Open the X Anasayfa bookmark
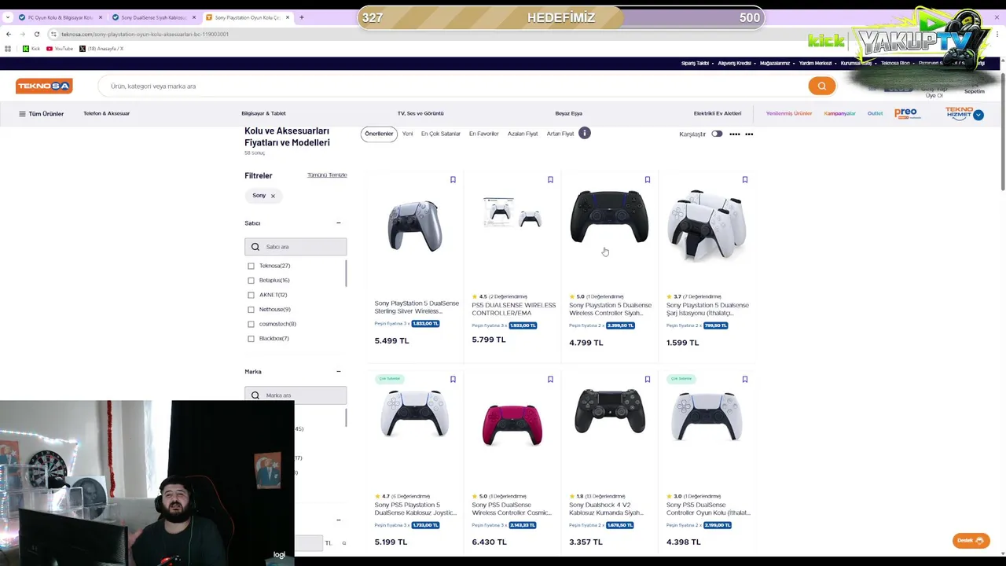This screenshot has width=1006, height=566. point(101,49)
